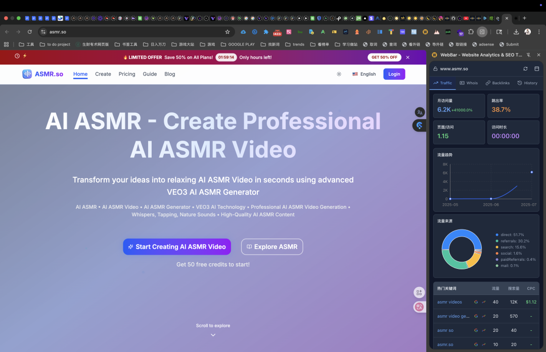This screenshot has height=352, width=546.
Task: Unpin the WebBar side panel
Action: pos(529,55)
